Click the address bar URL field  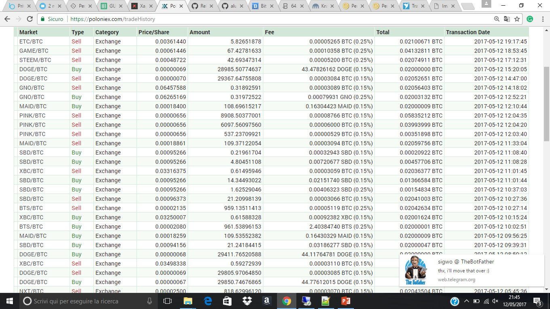click(279, 19)
